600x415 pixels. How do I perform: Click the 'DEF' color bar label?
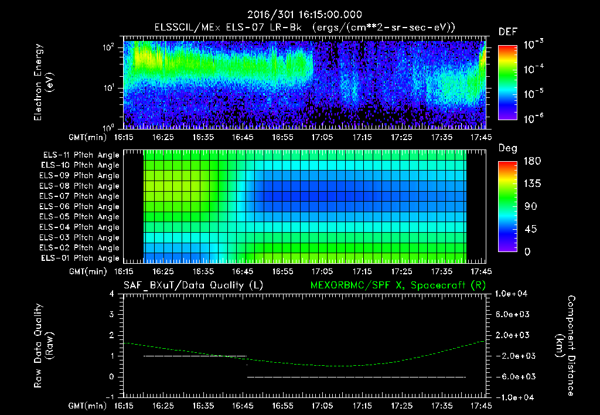click(x=508, y=32)
